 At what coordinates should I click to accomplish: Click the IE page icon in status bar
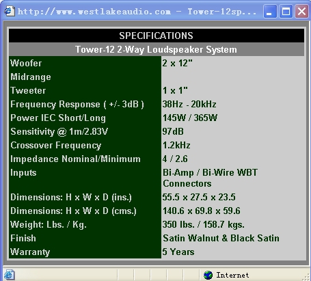pos(9,275)
